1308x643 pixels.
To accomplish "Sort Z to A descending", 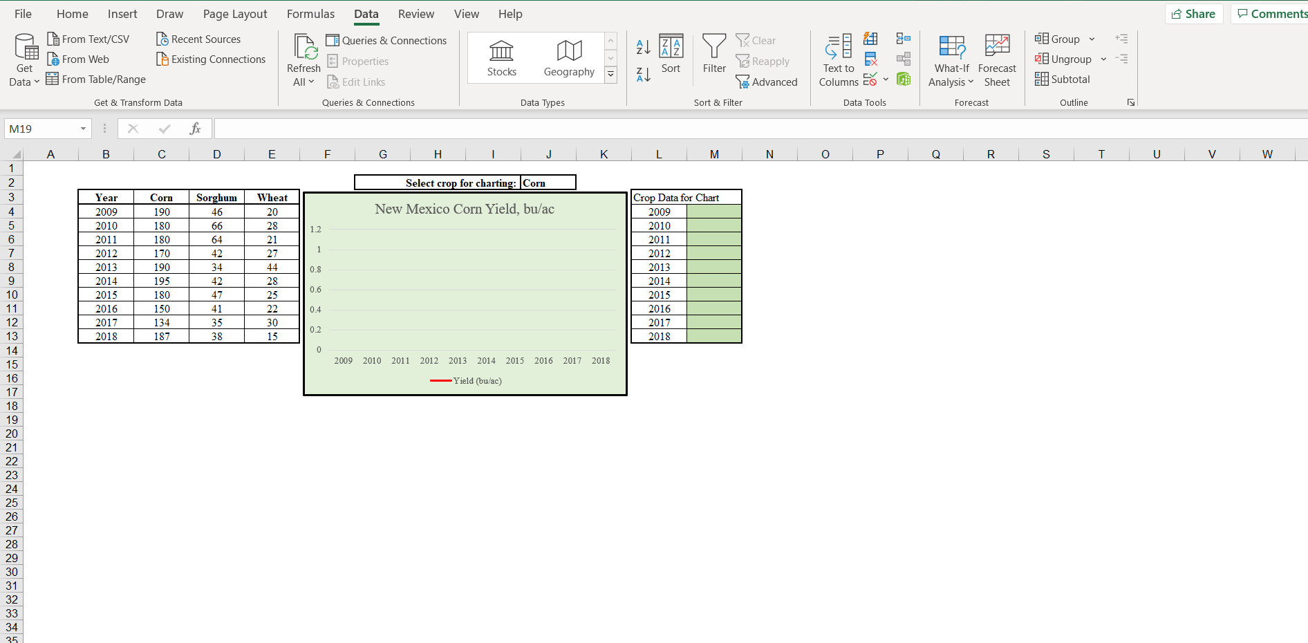I will tap(643, 75).
